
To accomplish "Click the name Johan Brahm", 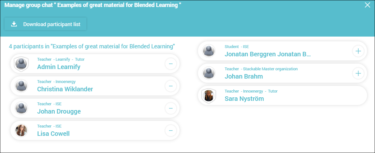I will [244, 76].
